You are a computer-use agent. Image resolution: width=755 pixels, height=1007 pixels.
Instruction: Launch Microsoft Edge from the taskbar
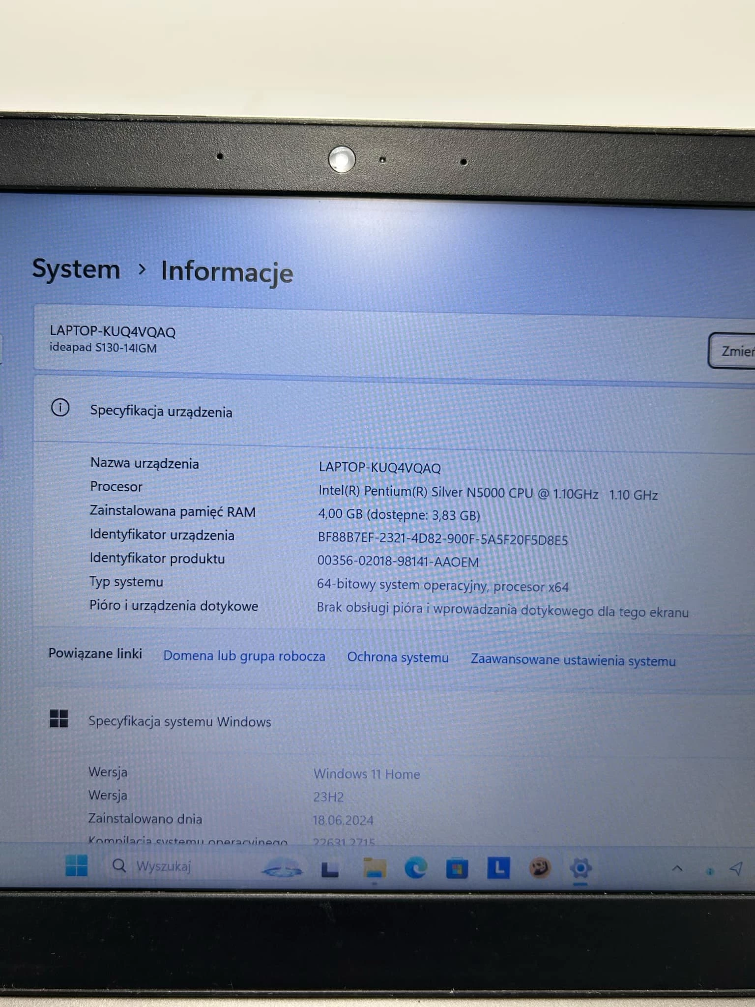[416, 869]
